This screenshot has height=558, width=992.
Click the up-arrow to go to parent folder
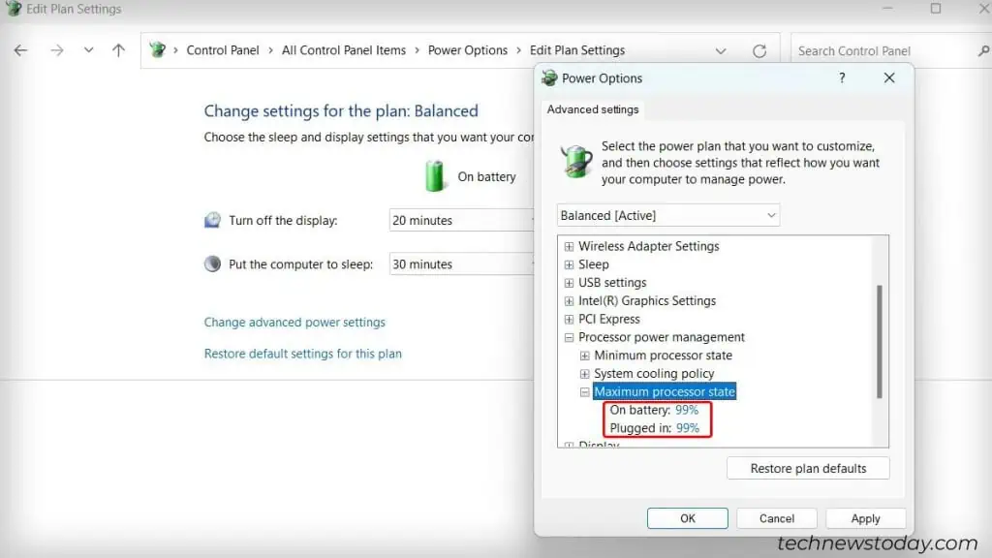point(117,49)
